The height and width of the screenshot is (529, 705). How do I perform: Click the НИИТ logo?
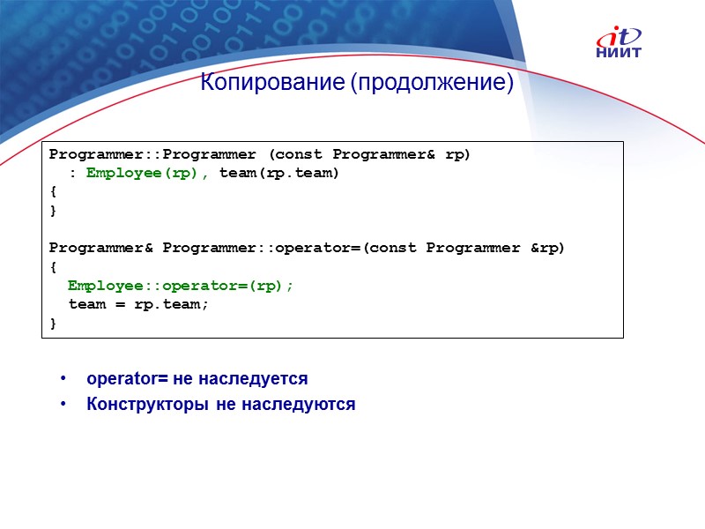pyautogui.click(x=619, y=42)
